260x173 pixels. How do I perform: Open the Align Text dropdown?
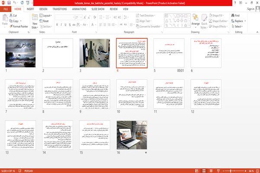click(x=143, y=21)
